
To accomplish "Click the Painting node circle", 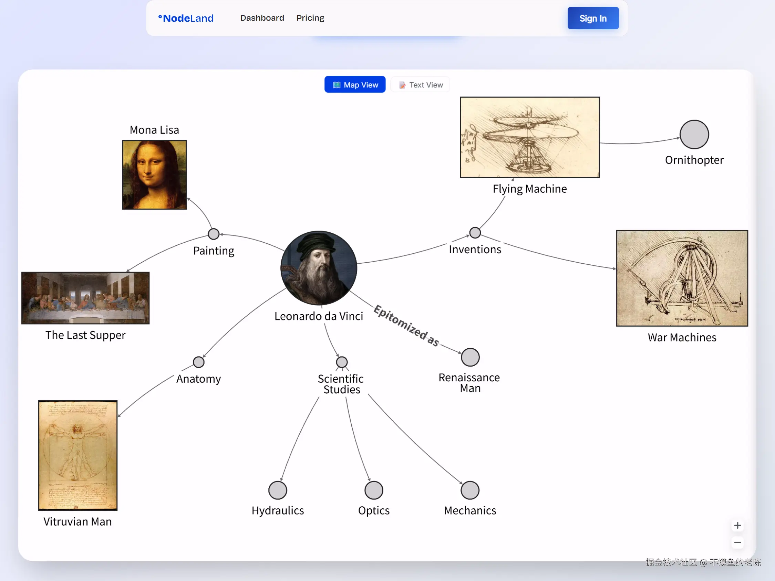I will pyautogui.click(x=213, y=234).
